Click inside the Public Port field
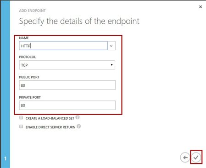 (x=67, y=85)
